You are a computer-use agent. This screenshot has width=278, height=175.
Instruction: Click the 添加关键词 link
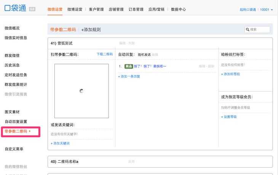point(61,143)
